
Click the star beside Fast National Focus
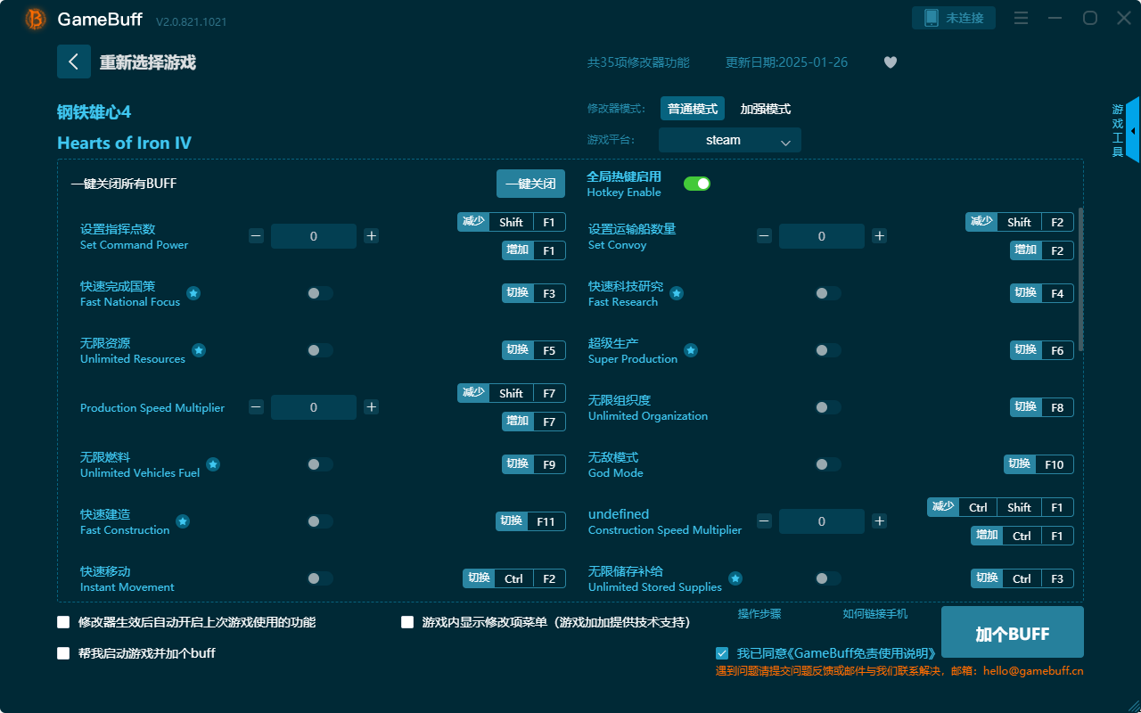pyautogui.click(x=193, y=292)
